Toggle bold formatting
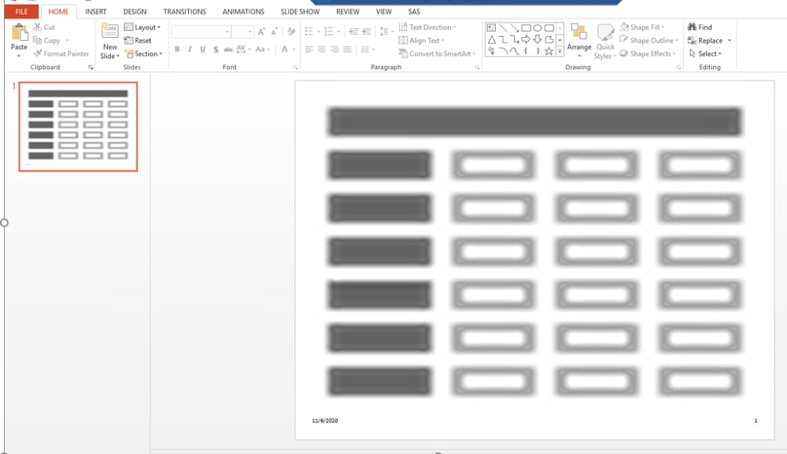The width and height of the screenshot is (787, 454). [x=177, y=50]
